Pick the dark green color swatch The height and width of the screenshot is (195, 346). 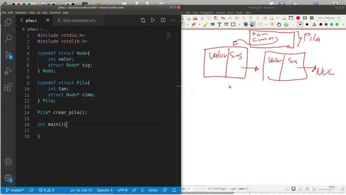tap(326, 24)
